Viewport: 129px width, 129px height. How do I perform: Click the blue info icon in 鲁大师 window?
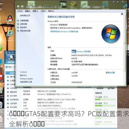[x=6, y=67]
